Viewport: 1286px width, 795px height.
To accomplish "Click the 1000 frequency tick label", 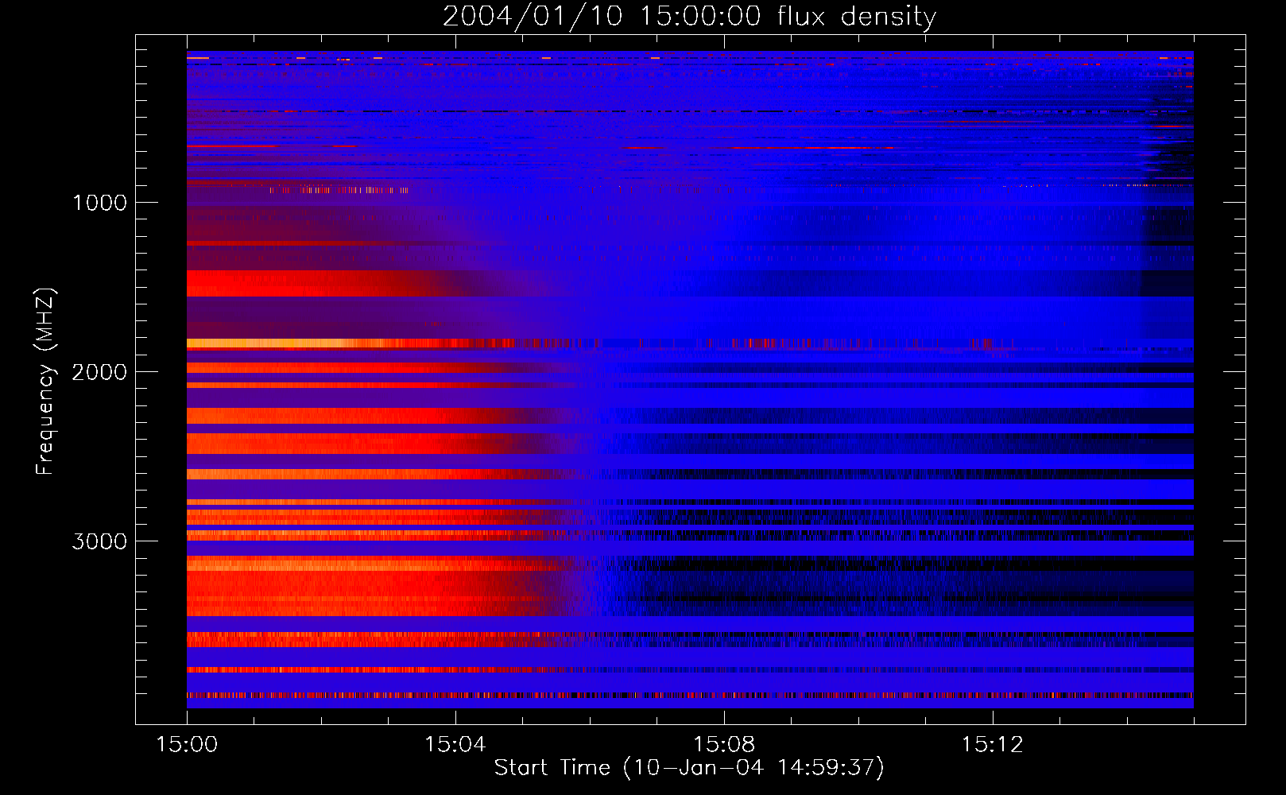I will (x=99, y=203).
